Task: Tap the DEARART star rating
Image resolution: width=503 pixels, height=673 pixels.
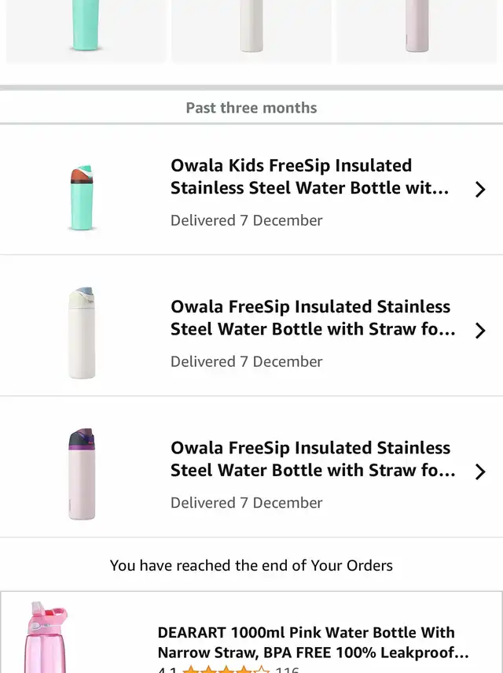Action: 226,670
